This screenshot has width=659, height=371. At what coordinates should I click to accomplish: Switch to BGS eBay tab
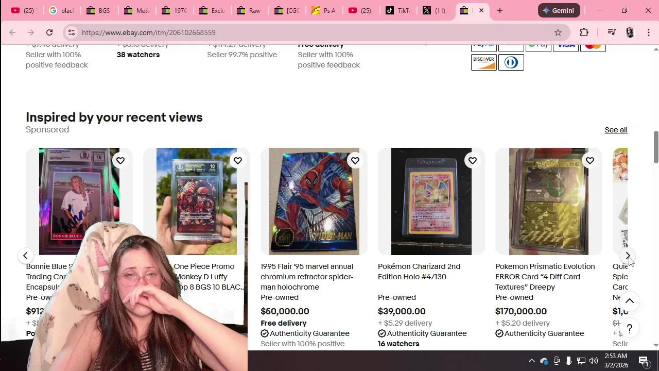[x=99, y=10]
